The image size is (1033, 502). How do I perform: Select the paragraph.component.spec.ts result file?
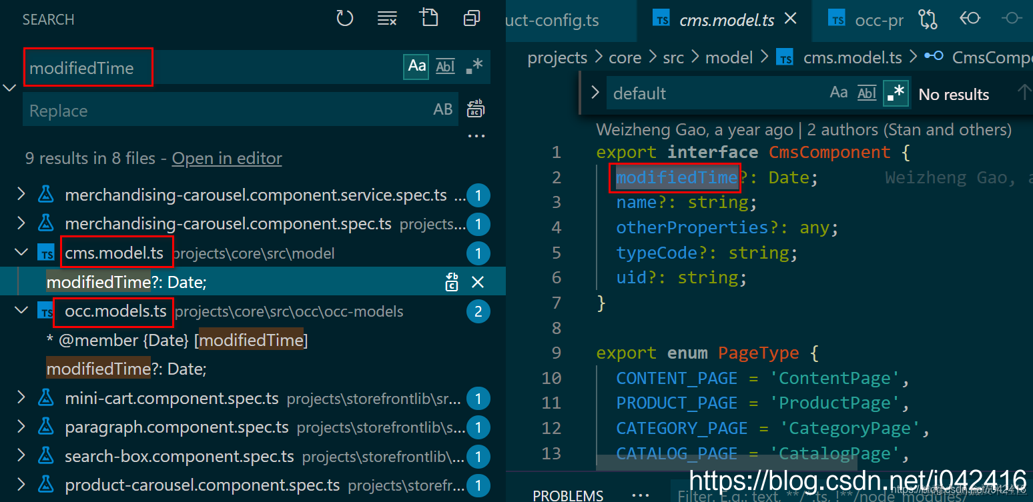click(x=177, y=427)
